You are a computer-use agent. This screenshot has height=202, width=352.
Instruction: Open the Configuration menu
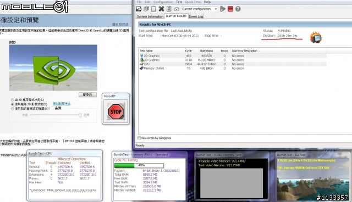(x=163, y=2)
